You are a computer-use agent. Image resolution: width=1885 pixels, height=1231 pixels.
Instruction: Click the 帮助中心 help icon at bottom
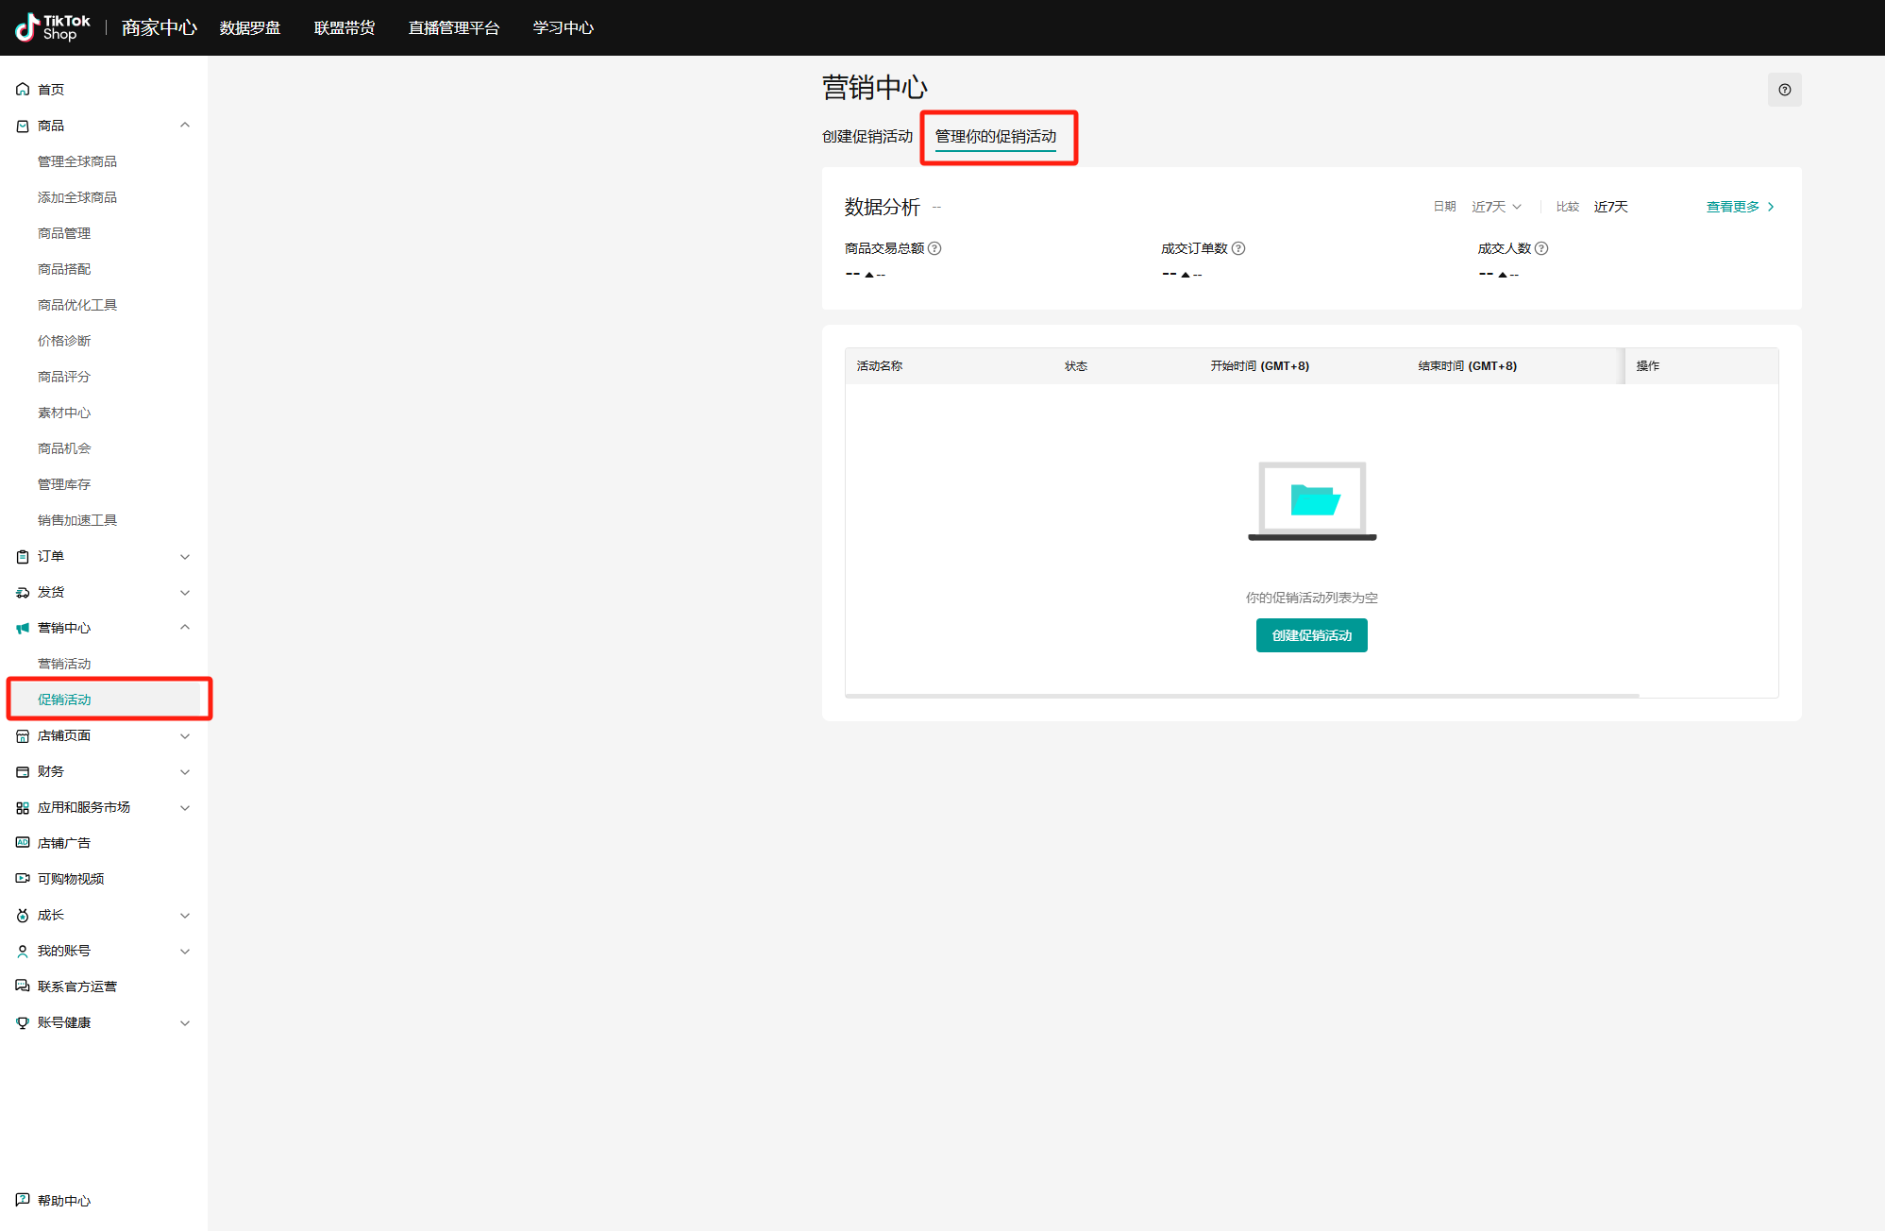23,1200
